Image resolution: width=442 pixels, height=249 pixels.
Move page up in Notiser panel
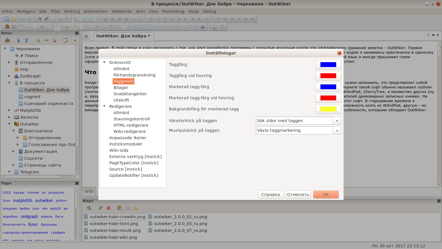27,40
